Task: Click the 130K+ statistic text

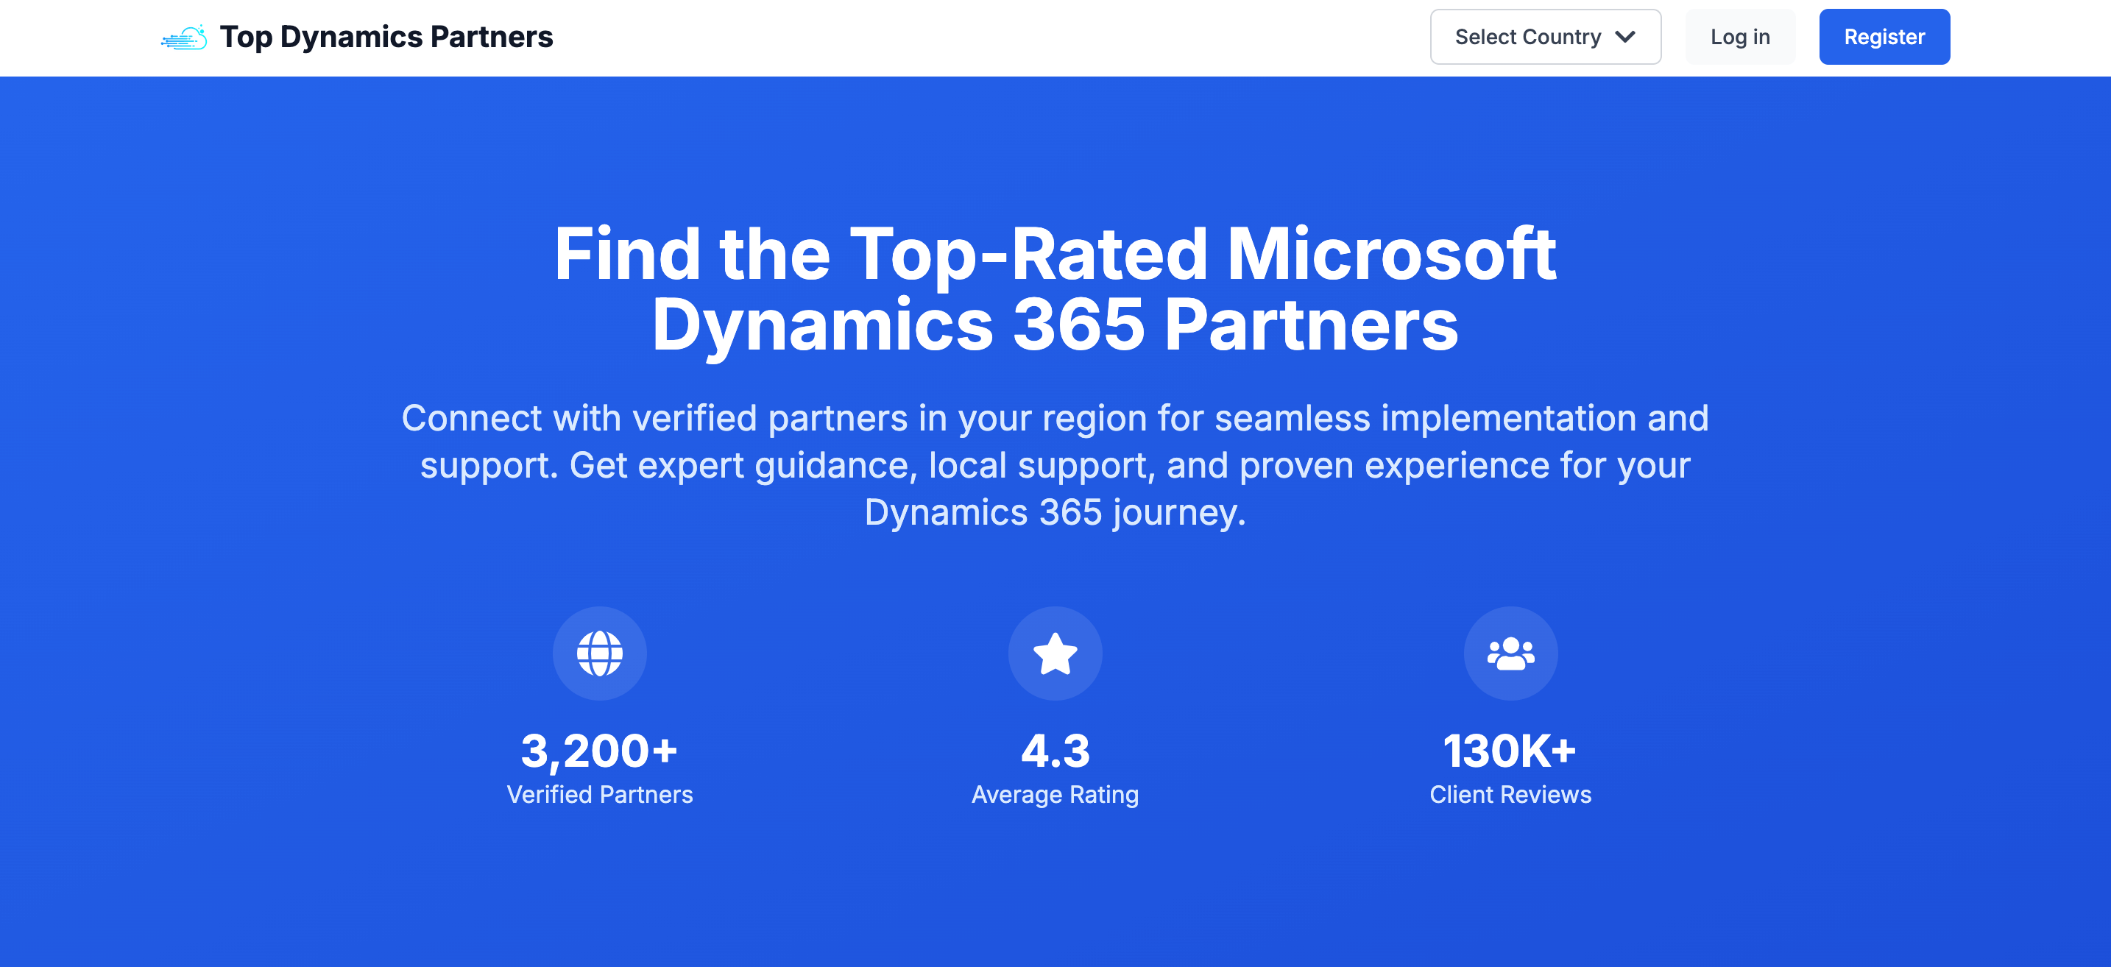Action: [x=1510, y=751]
